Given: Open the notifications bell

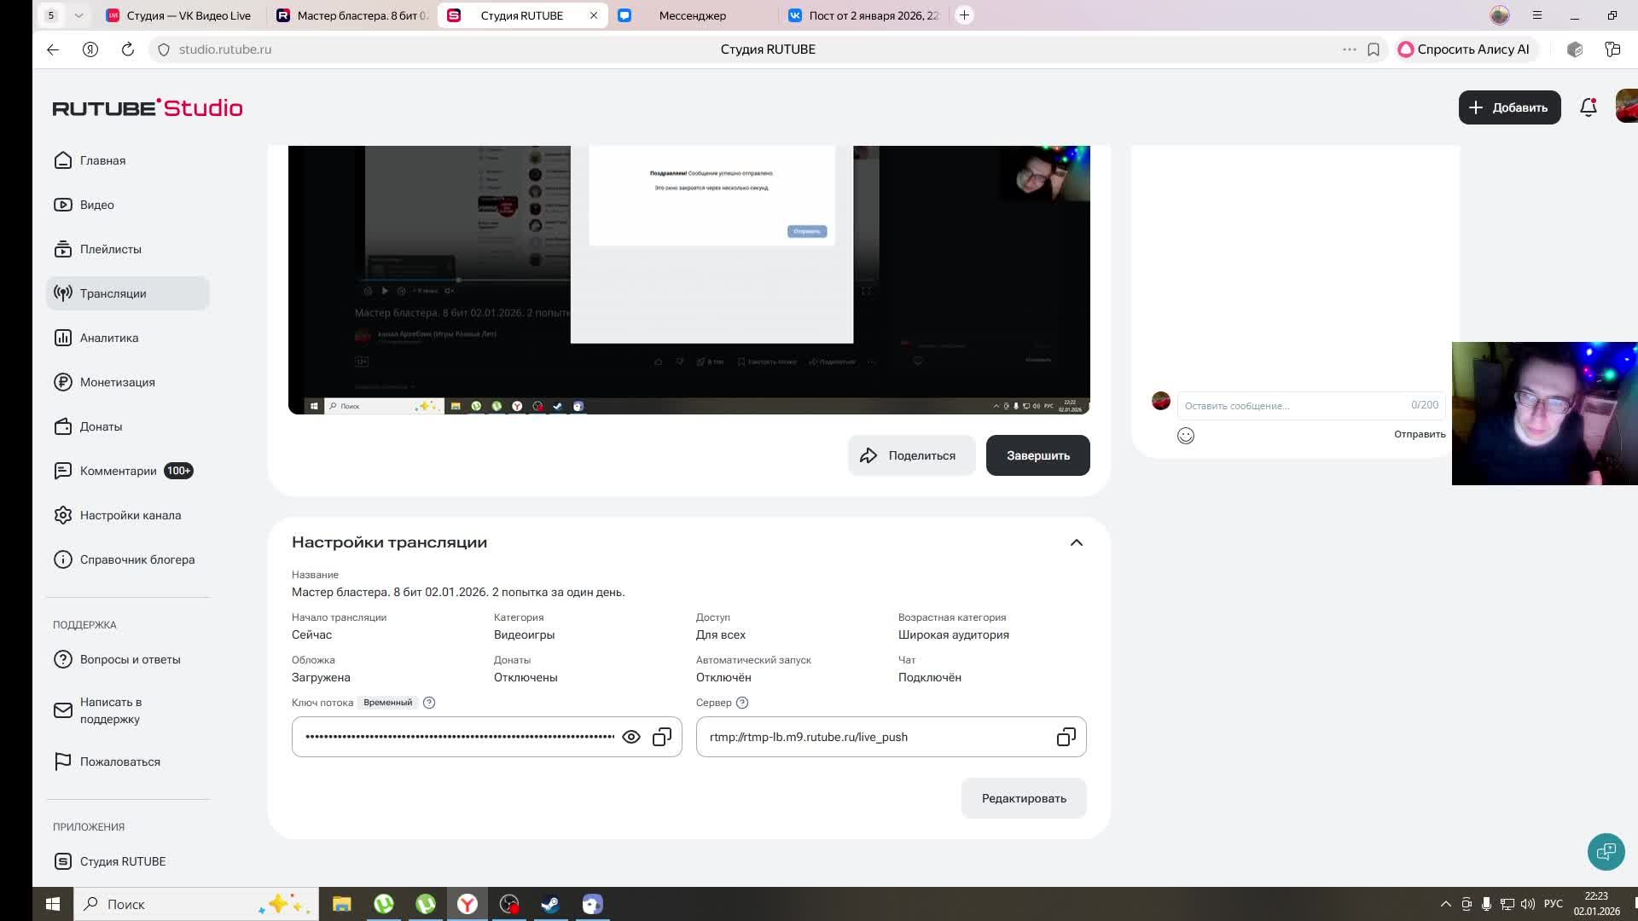Looking at the screenshot, I should [x=1588, y=107].
